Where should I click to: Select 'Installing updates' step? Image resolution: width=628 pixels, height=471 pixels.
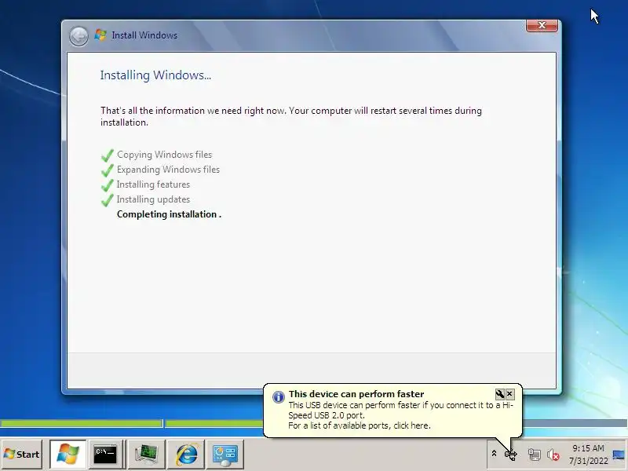[153, 199]
